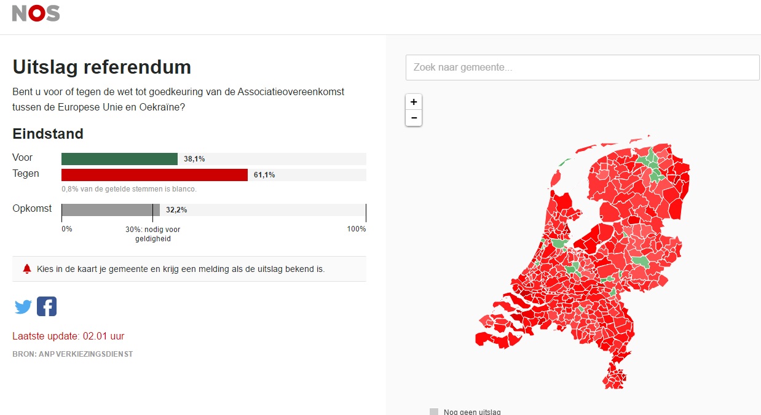
Task: Click the red notification bell icon
Action: 26,269
